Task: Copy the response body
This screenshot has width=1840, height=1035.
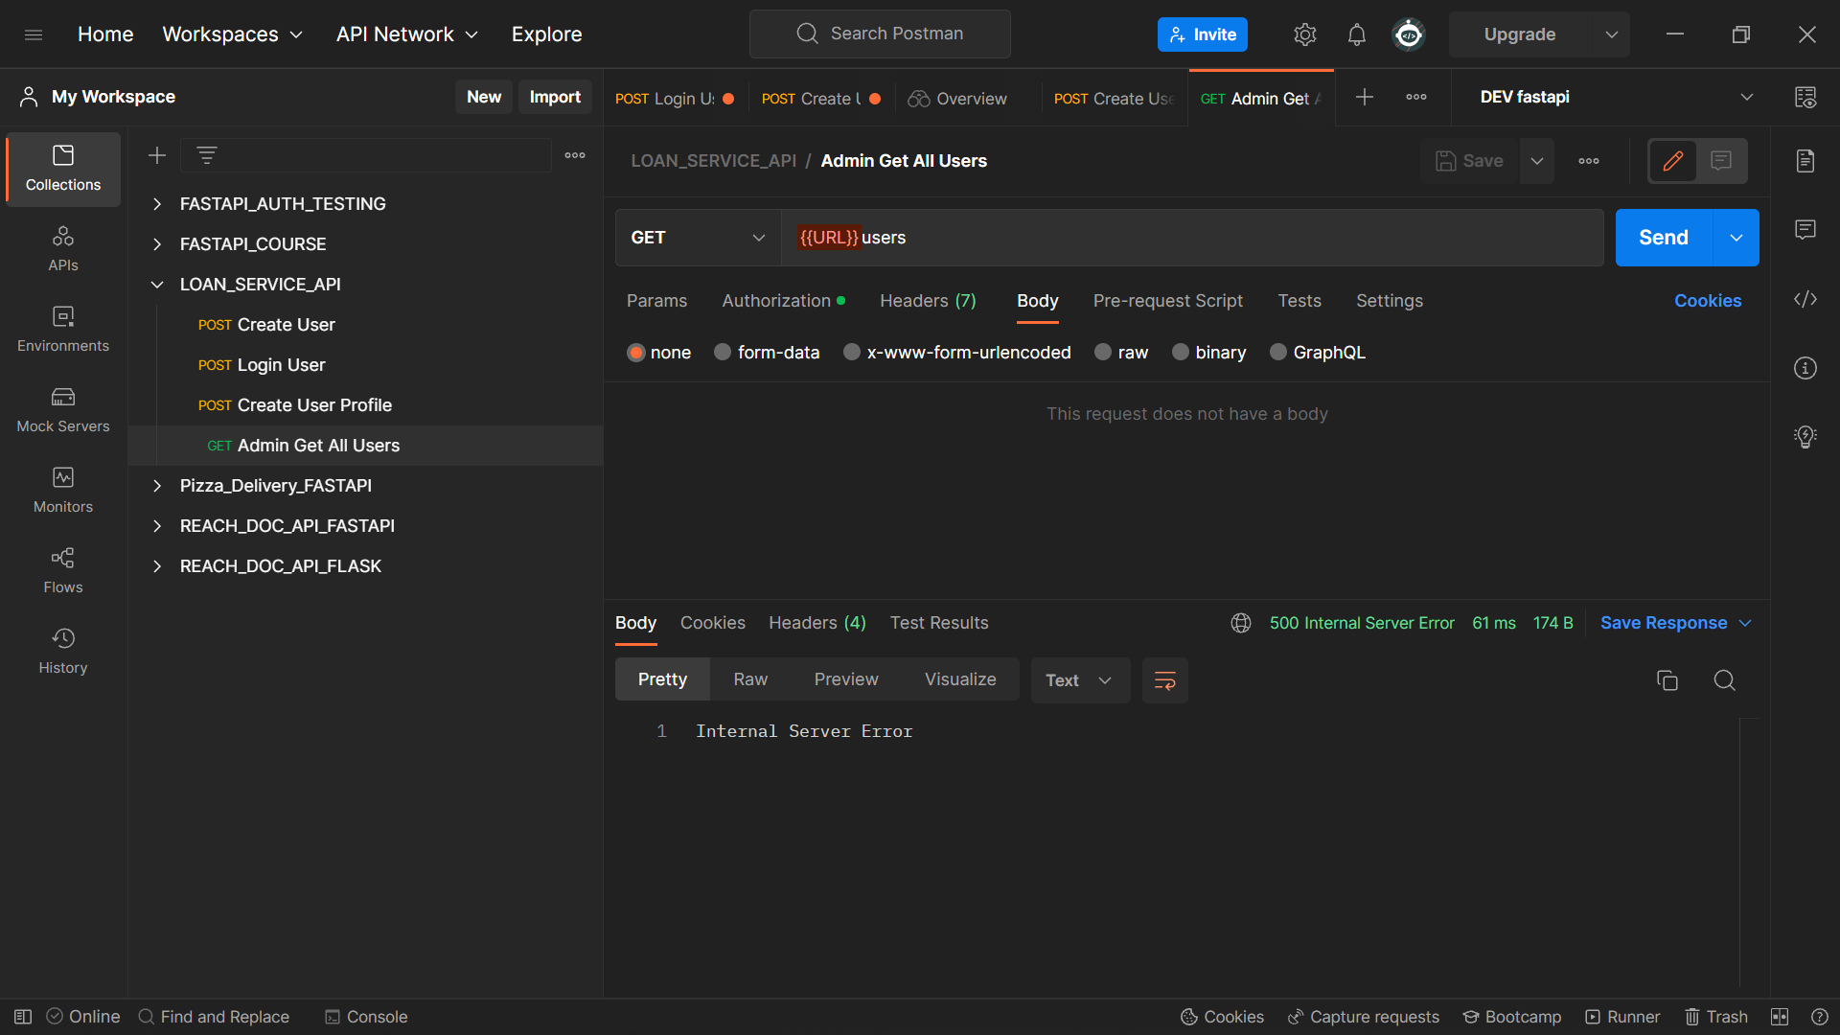Action: [x=1667, y=680]
